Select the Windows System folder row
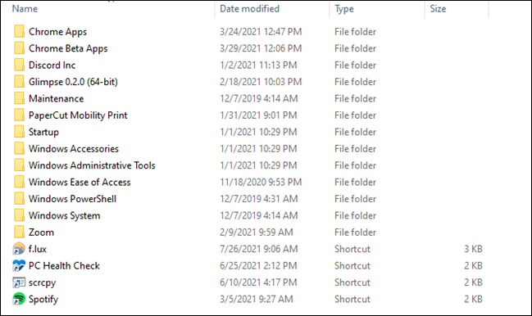The image size is (532, 316). (248, 215)
